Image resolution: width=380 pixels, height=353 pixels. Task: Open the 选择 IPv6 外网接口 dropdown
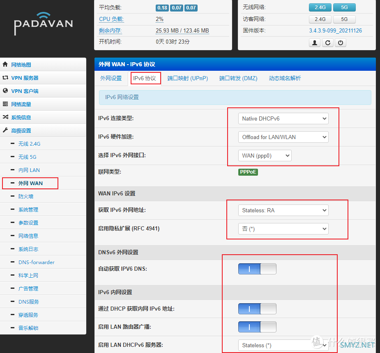pyautogui.click(x=265, y=156)
